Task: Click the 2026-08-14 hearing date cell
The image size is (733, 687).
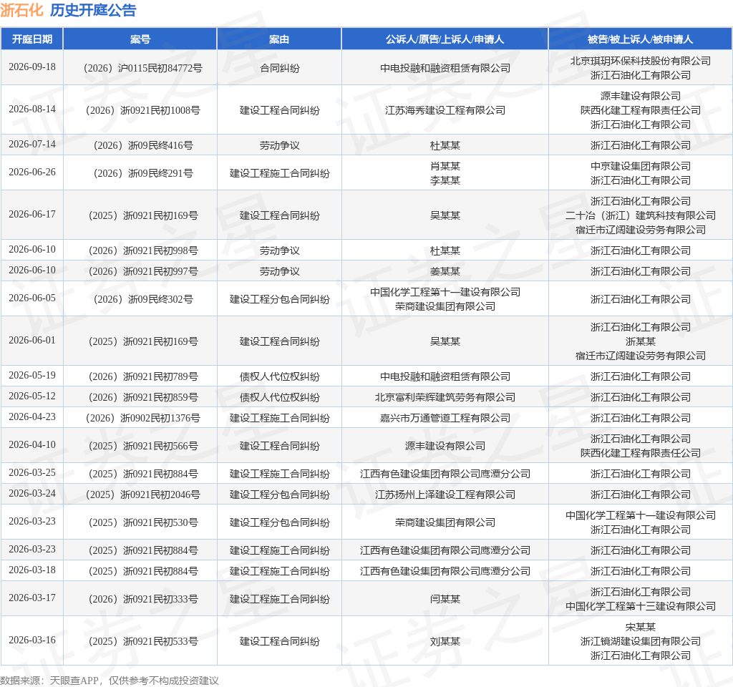Action: click(31, 109)
